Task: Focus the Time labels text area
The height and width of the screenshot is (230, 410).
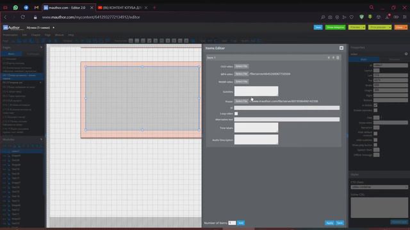Action: click(256, 128)
